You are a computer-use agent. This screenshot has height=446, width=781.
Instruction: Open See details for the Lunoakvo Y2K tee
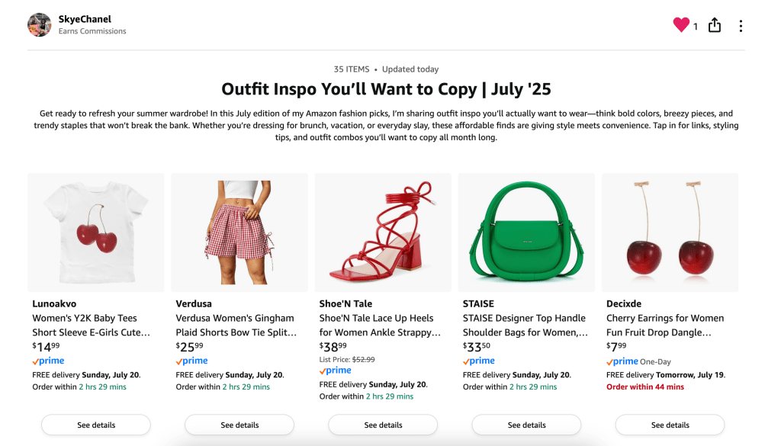pyautogui.click(x=95, y=425)
